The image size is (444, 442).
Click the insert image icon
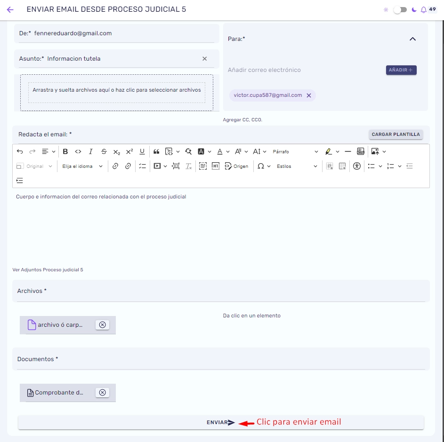375,151
